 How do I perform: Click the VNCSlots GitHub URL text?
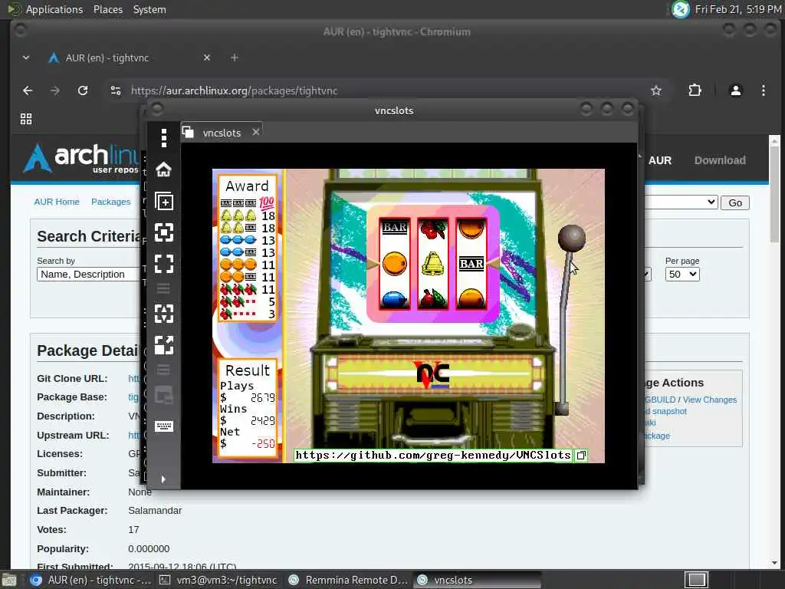pyautogui.click(x=432, y=456)
